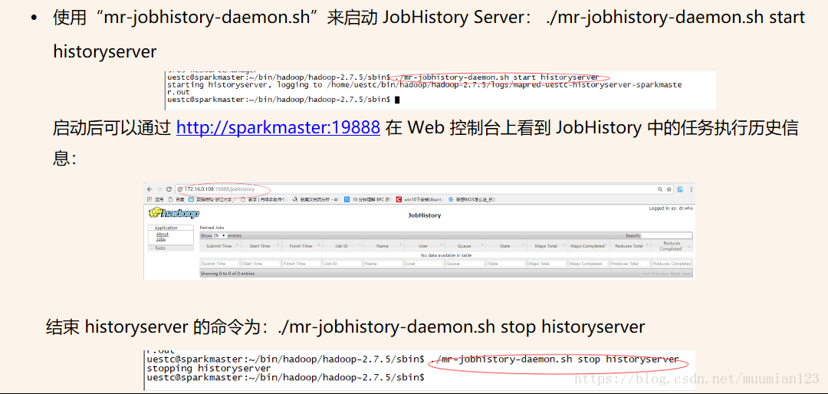Click the 'Showing 0 to 0 of 0 entries' text
Screen dimensions: 828x394
click(228, 274)
